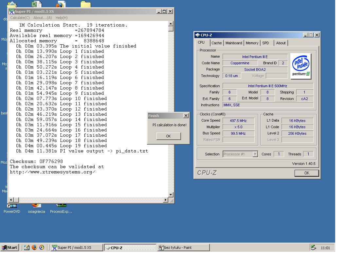Select the folder icon on the desktop top
The width and height of the screenshot is (345, 259).
(x=85, y=4)
